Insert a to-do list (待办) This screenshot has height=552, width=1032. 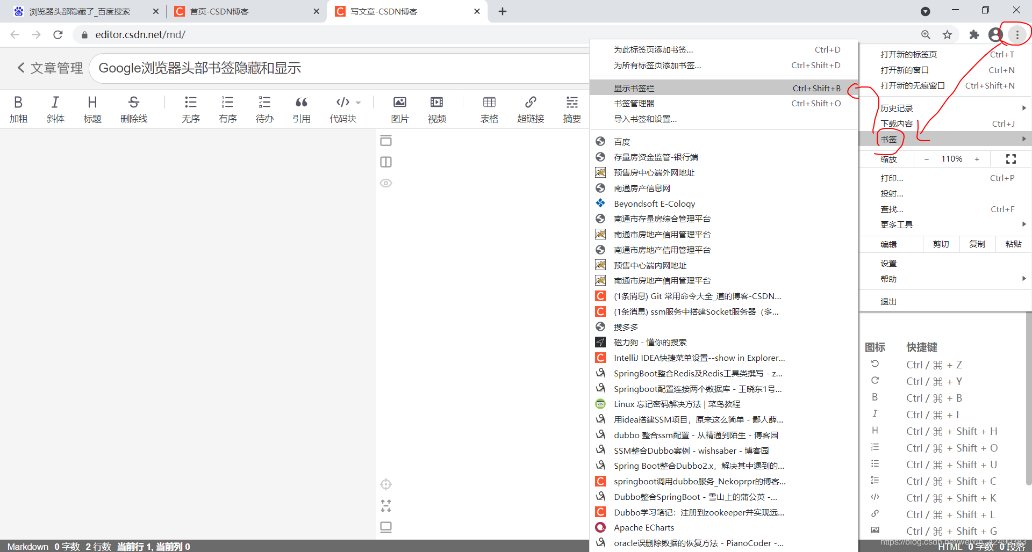(264, 109)
